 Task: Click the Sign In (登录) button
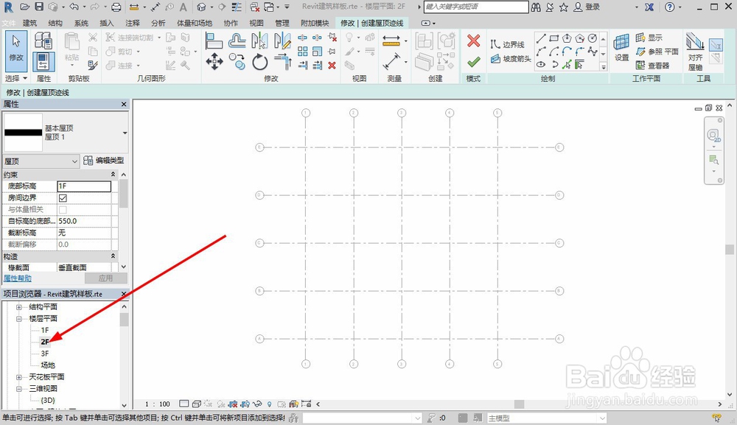click(x=587, y=7)
